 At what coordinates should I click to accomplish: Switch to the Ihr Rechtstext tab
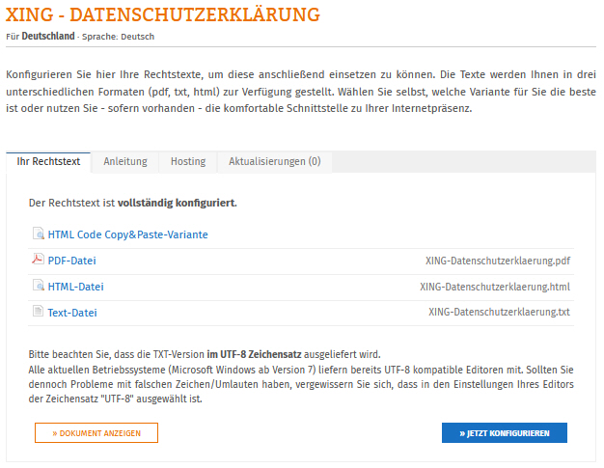pos(48,162)
